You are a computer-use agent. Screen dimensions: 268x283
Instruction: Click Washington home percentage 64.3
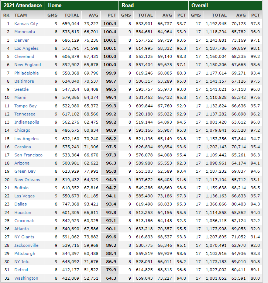click(111, 278)
